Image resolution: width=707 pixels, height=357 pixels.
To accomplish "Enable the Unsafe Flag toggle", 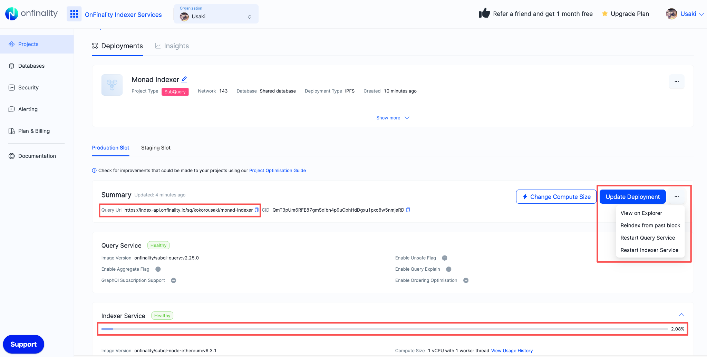I will click(x=444, y=258).
